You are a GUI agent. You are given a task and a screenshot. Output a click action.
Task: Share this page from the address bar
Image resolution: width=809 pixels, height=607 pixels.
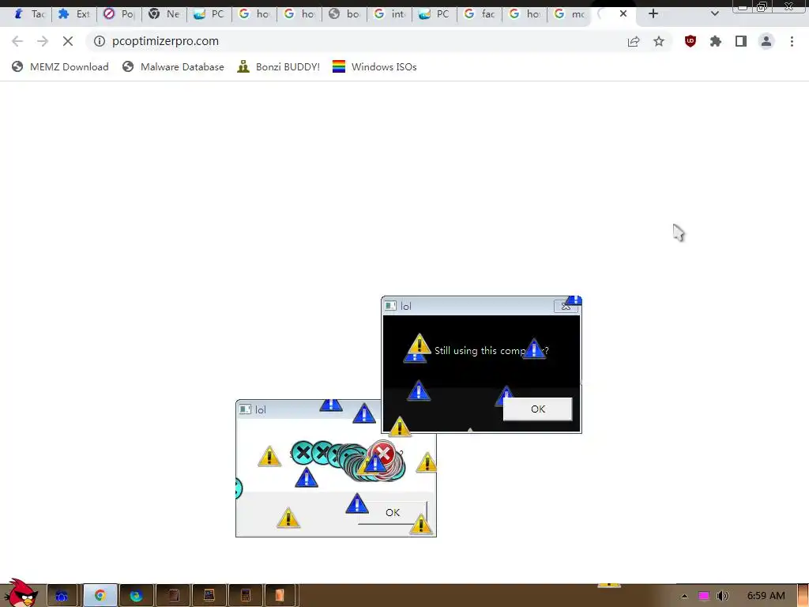[x=634, y=41]
